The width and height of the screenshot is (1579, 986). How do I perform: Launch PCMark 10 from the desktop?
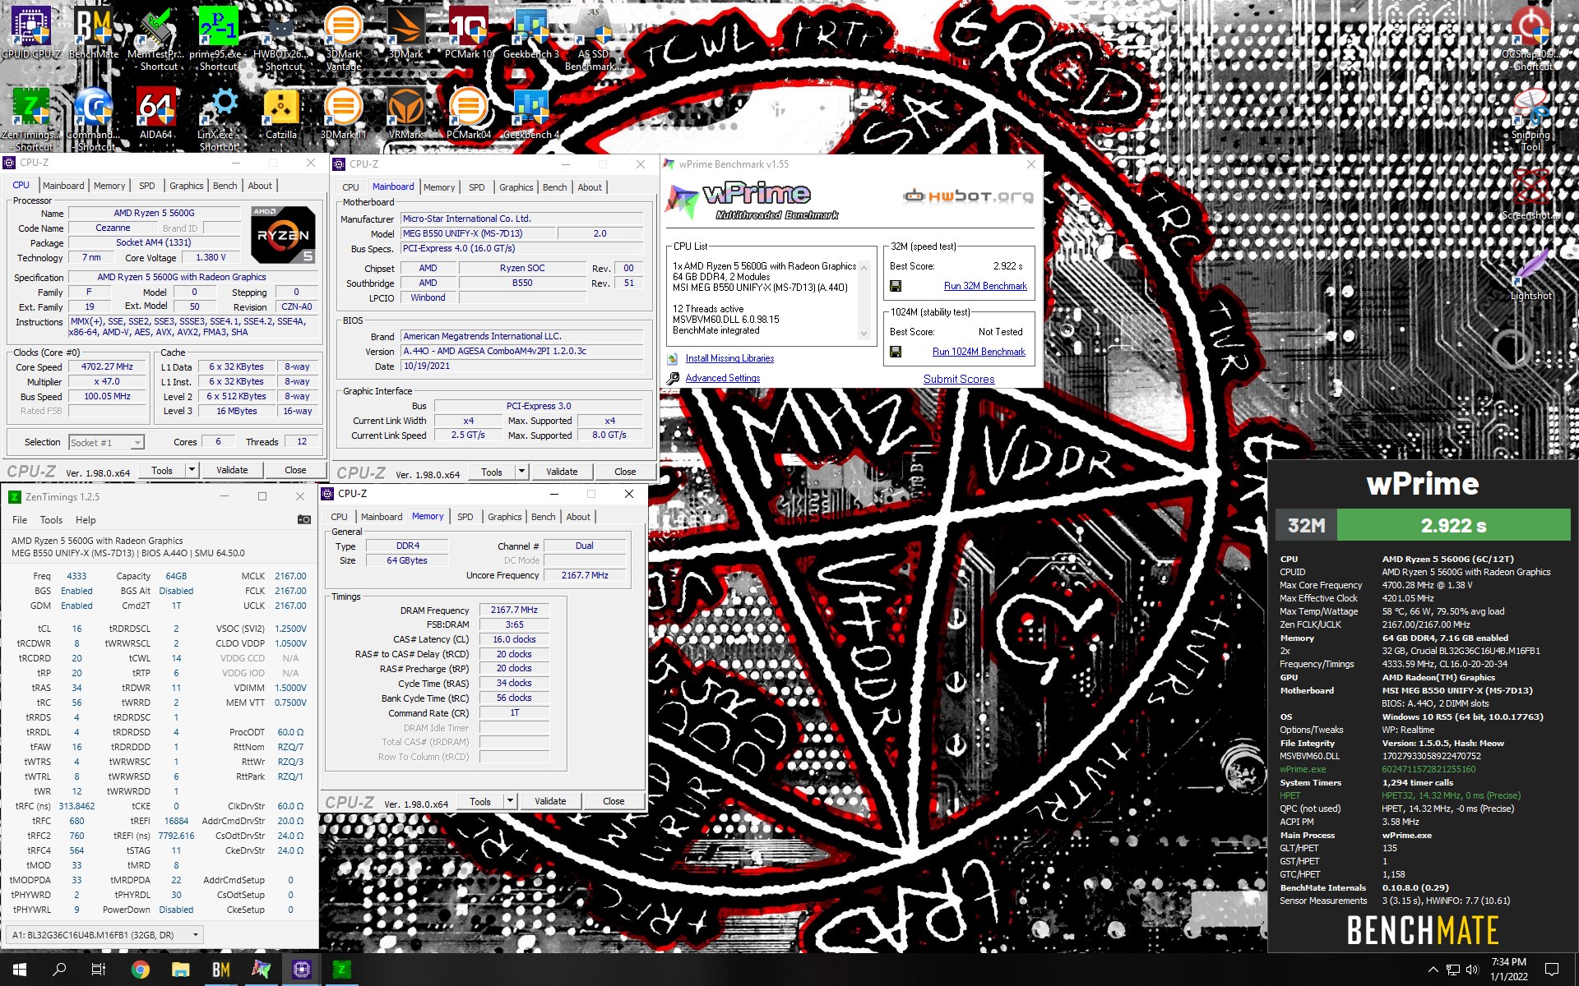point(469,33)
